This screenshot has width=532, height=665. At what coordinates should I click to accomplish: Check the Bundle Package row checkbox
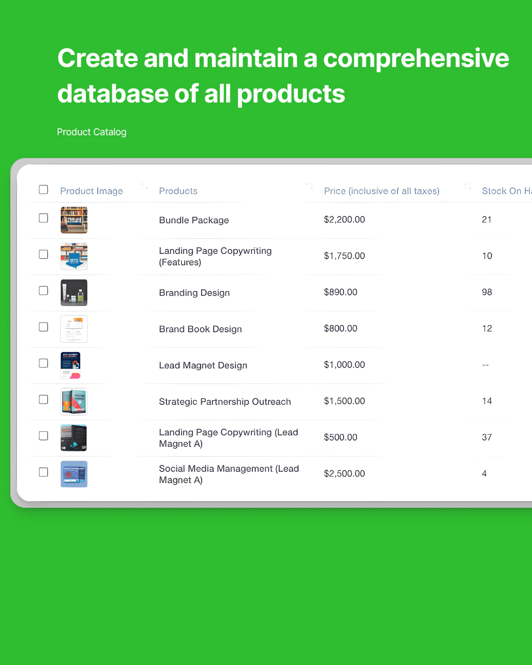tap(43, 218)
